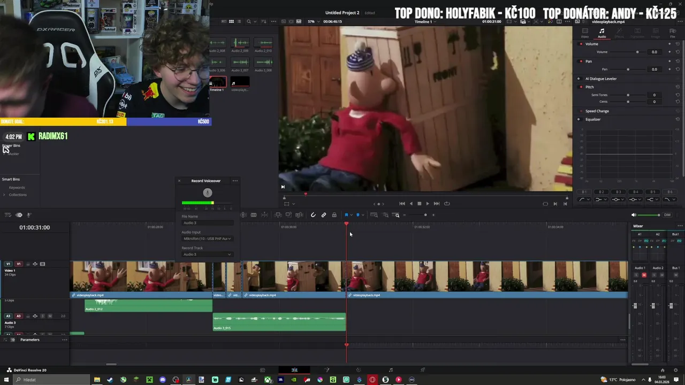Viewport: 685px width, 385px height.
Task: Click the Semi Tones value field
Action: [x=654, y=95]
